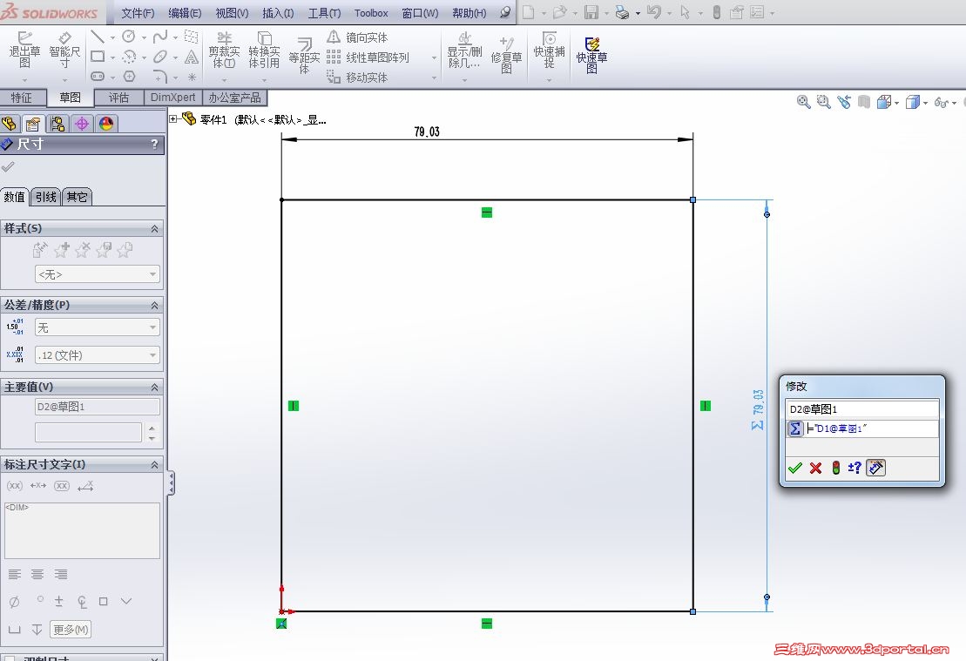Click Move Entities (移动实体)
This screenshot has height=661, width=966.
(357, 77)
